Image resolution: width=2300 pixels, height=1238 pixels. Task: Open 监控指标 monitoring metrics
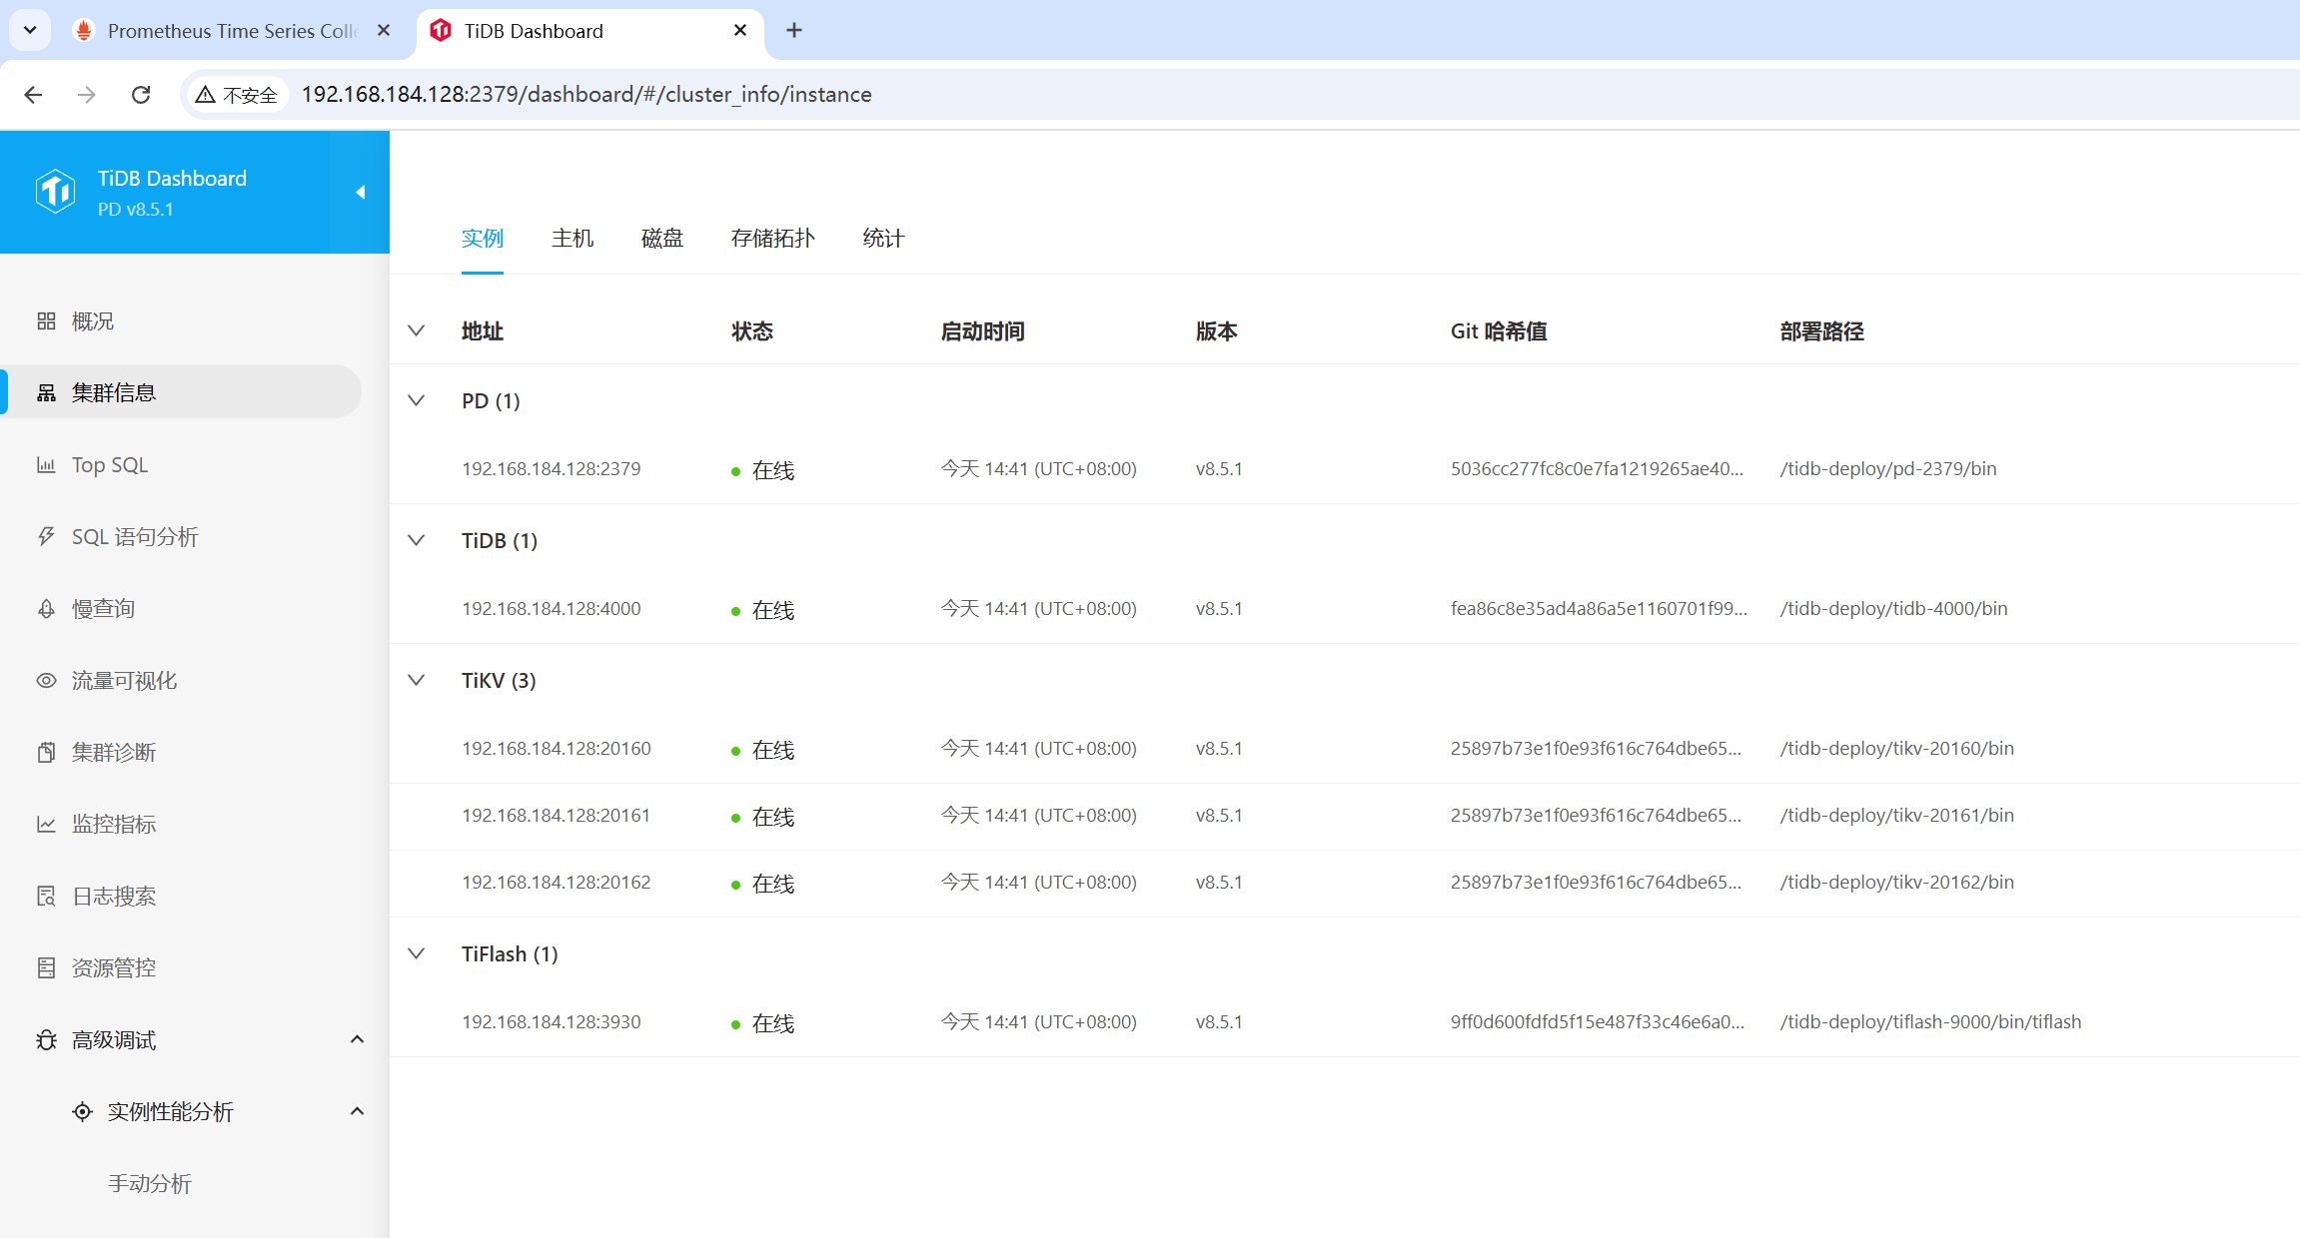pyautogui.click(x=114, y=824)
